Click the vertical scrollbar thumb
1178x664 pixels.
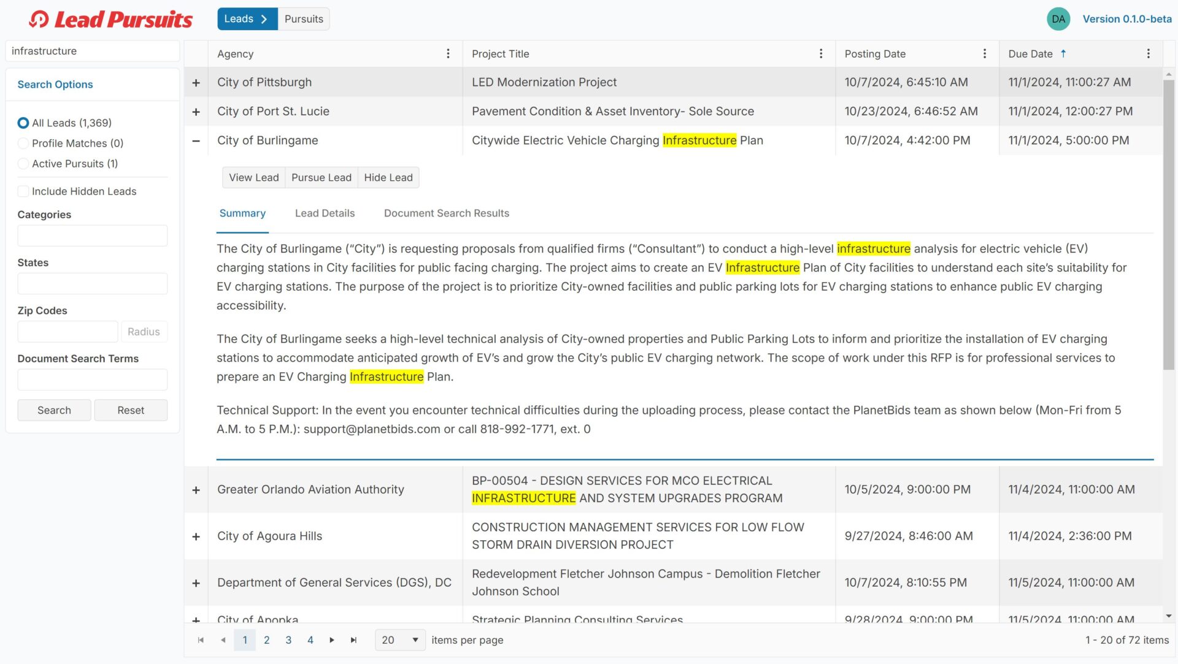[1168, 224]
